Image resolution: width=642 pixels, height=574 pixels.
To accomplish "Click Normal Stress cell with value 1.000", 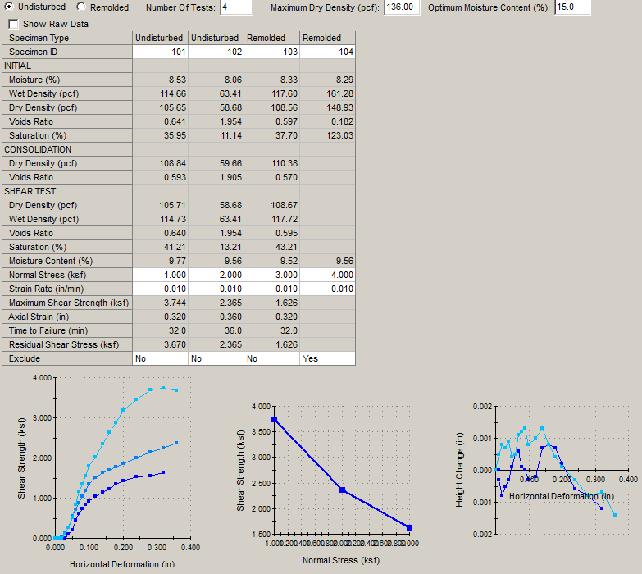I will (160, 275).
